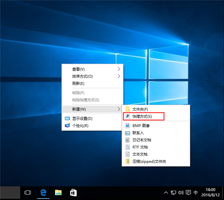
Task: Open the network icon in system tray
Action: pyautogui.click(x=174, y=193)
